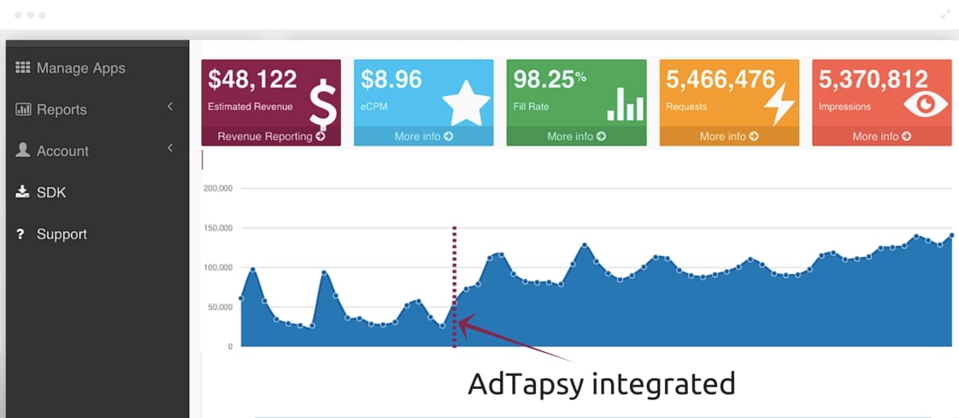Click the SDK download icon

(22, 192)
